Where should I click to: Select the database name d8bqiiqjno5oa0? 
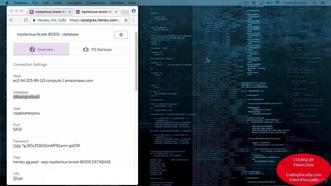(26, 97)
